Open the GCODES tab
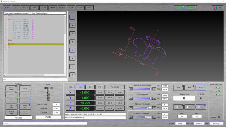The height and width of the screenshot is (127, 226). [x=62, y=8]
